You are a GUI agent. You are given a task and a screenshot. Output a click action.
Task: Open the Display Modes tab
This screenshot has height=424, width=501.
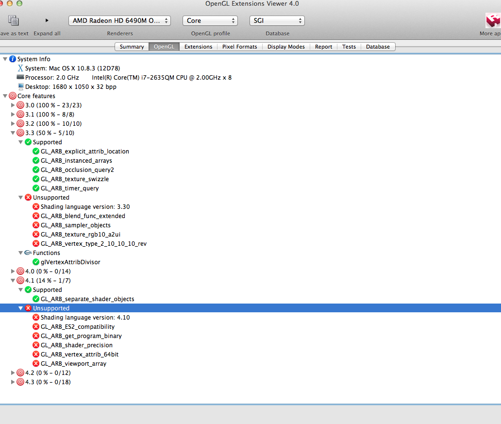click(286, 47)
